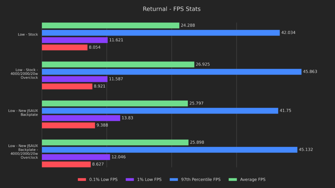Click the red 0.1% Low FPS legend swatch
Screen dimensions: 335x188
point(82,180)
